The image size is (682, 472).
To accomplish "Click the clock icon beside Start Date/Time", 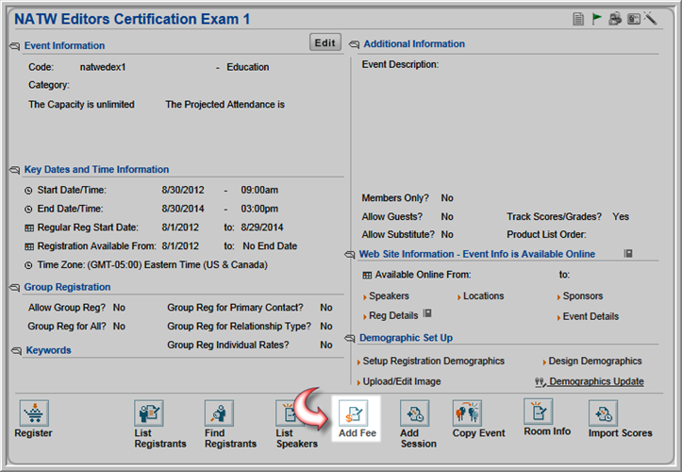I will click(28, 191).
